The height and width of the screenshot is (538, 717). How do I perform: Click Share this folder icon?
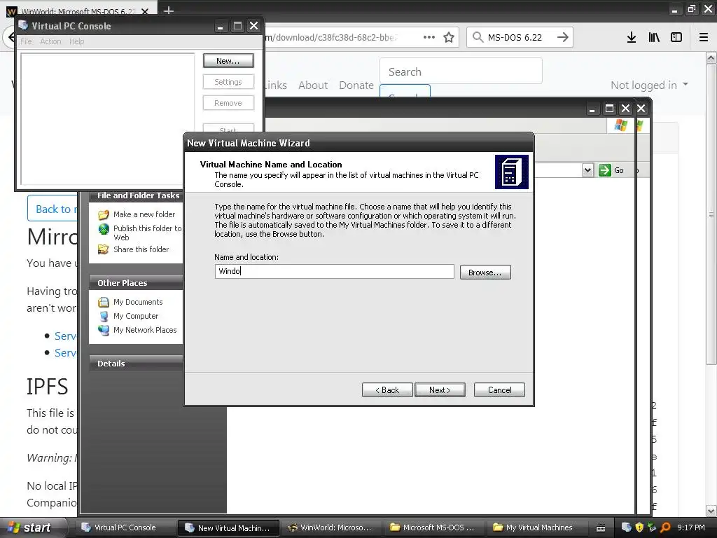coord(104,249)
